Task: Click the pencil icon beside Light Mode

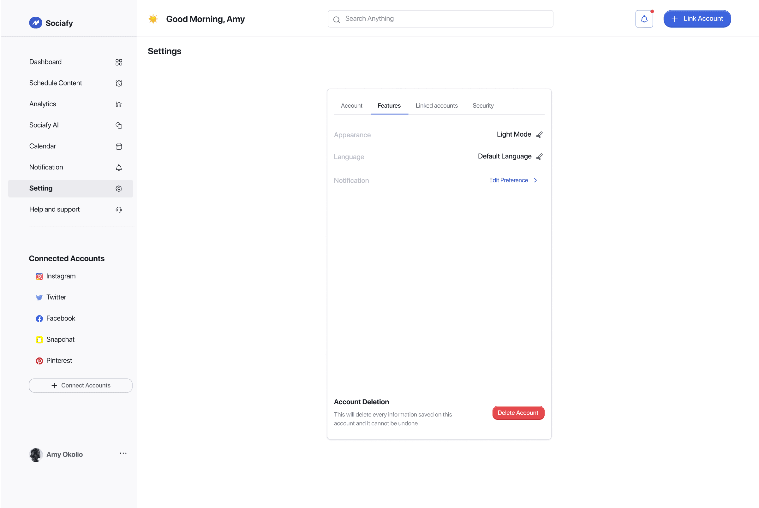Action: [539, 134]
